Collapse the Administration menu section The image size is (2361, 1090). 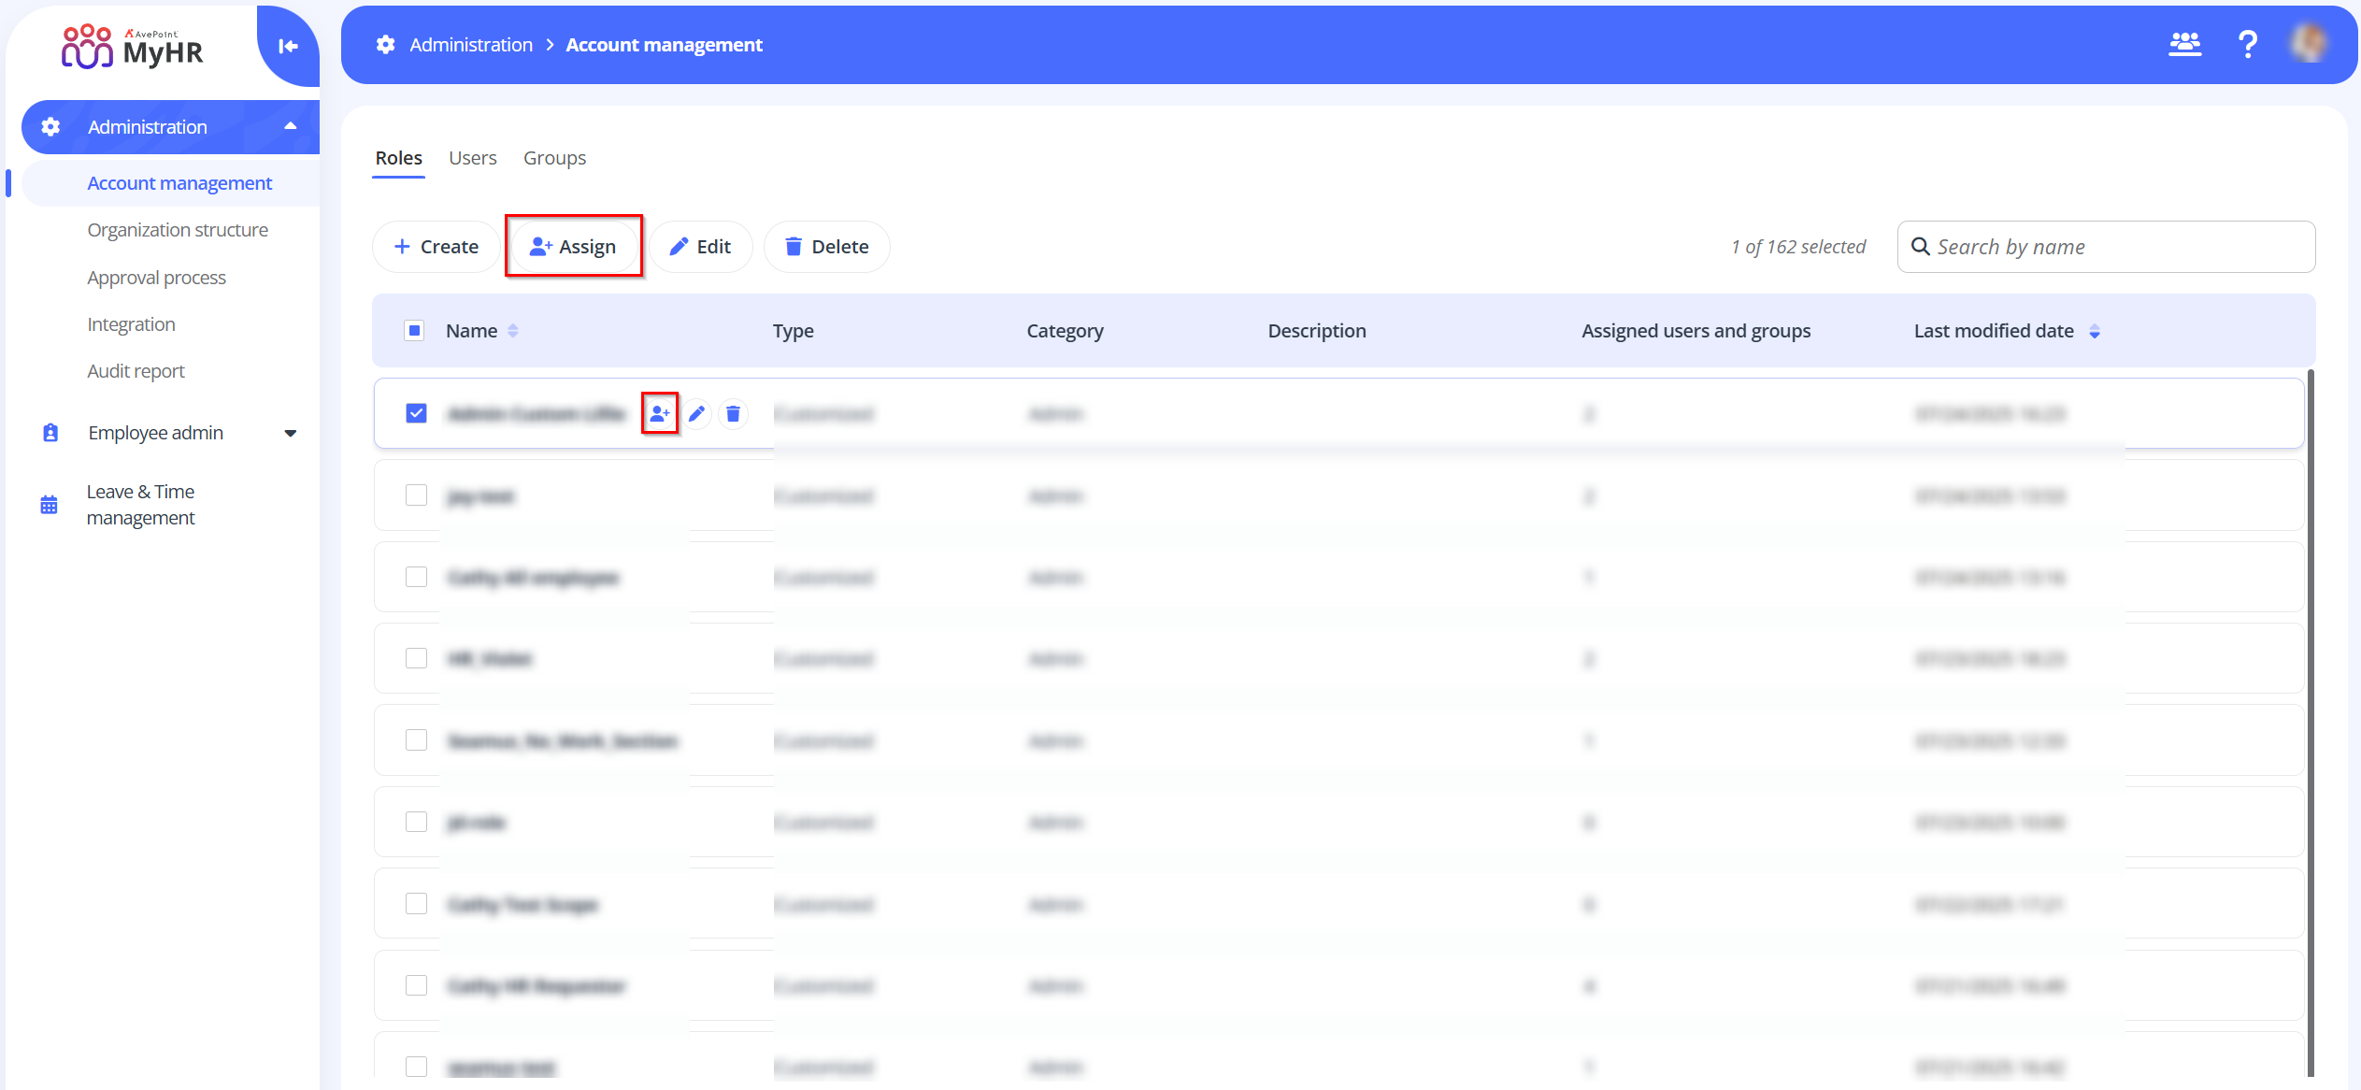pos(291,126)
